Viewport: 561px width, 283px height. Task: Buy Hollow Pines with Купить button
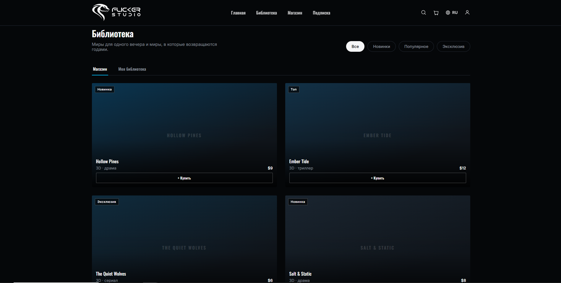pos(184,178)
